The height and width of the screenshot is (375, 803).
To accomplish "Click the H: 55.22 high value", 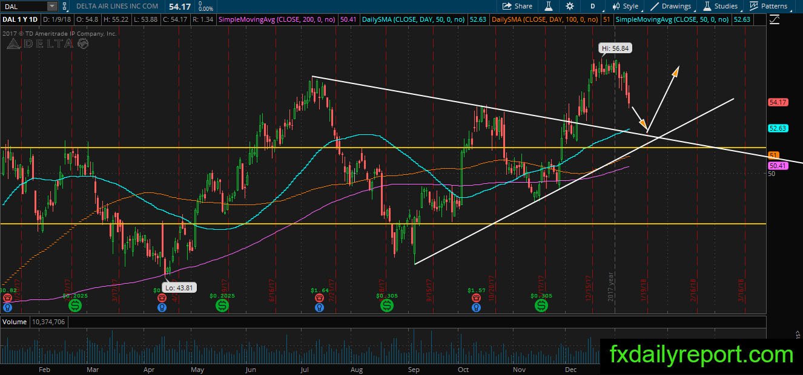I will [117, 19].
